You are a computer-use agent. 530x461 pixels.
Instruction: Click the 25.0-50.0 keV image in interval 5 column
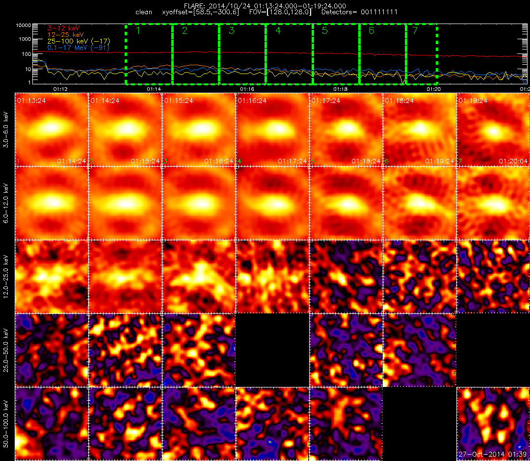[346, 350]
